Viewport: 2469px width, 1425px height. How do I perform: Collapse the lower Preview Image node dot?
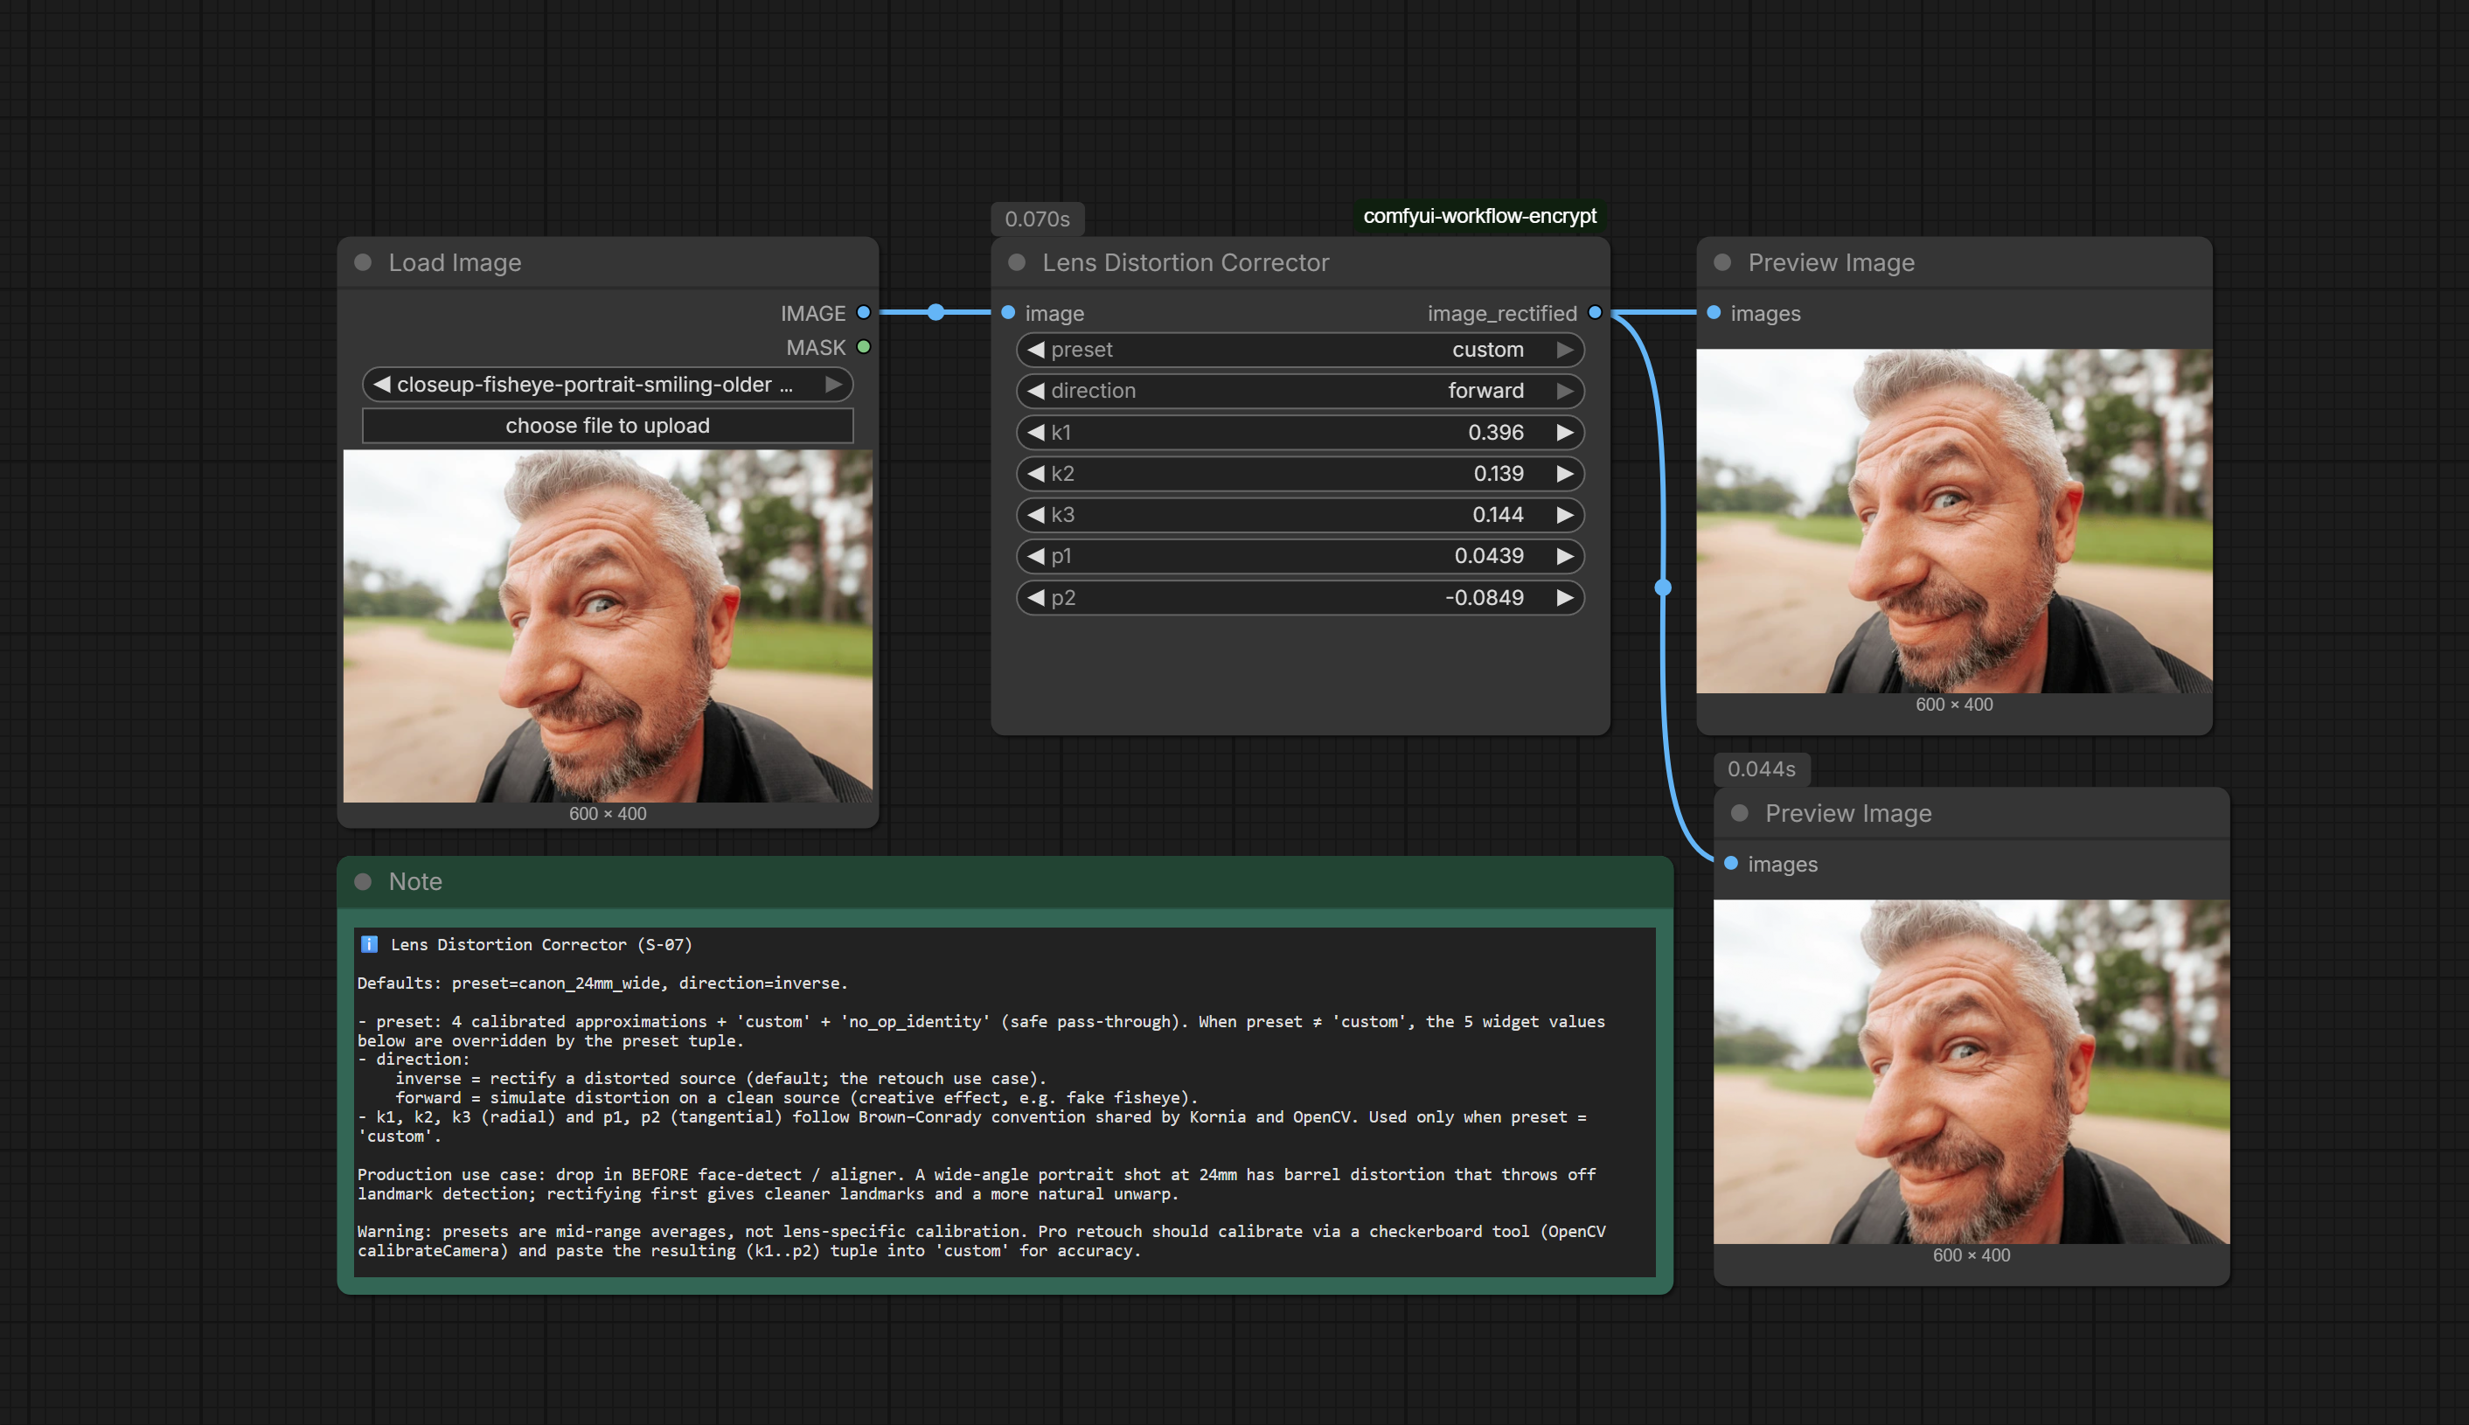pos(1740,813)
